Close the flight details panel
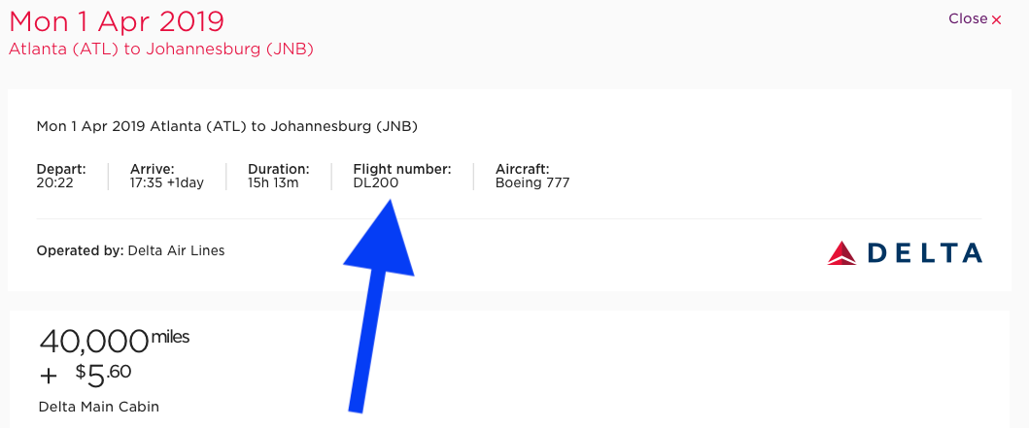The height and width of the screenshot is (428, 1029). coord(975,18)
